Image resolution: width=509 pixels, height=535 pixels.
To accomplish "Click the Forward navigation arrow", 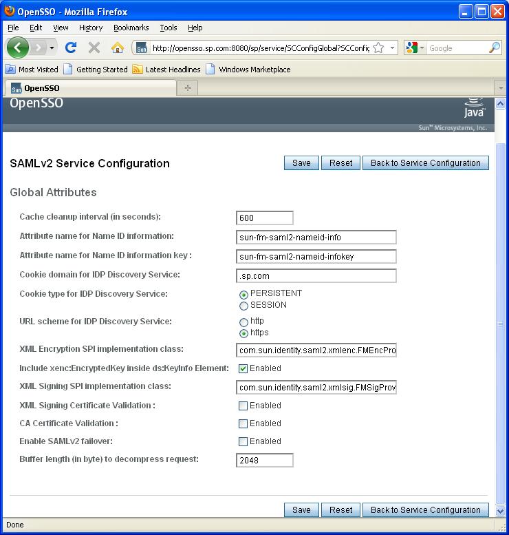I will (x=39, y=48).
